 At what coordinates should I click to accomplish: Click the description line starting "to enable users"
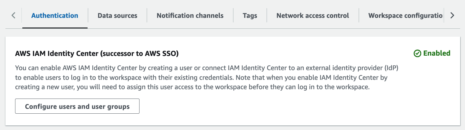(x=121, y=78)
